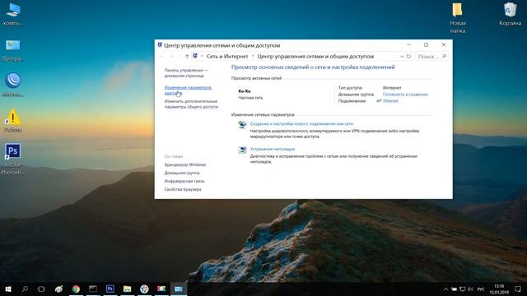Screen dimensions: 527x296
Task: Select the blue globe desktop shortcut
Action: pos(13,85)
